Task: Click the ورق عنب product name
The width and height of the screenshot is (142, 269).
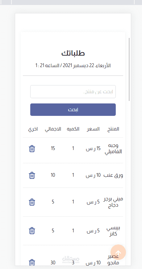Action: click(113, 175)
